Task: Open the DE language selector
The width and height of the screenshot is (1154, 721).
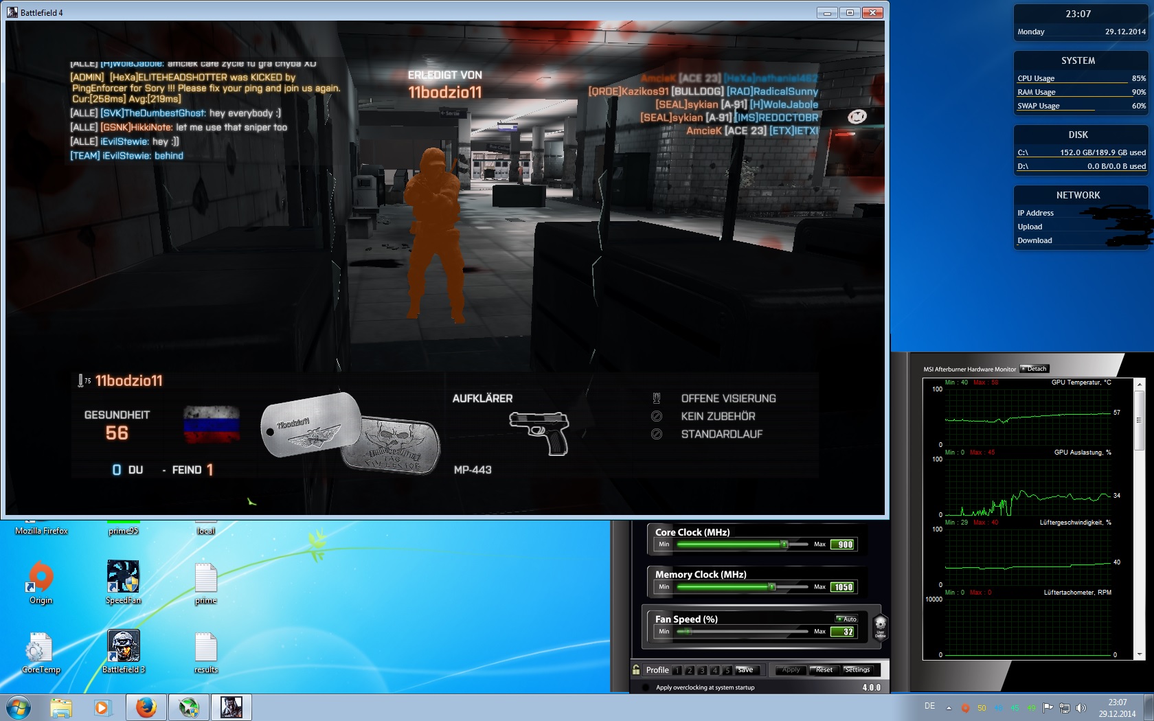Action: (929, 706)
